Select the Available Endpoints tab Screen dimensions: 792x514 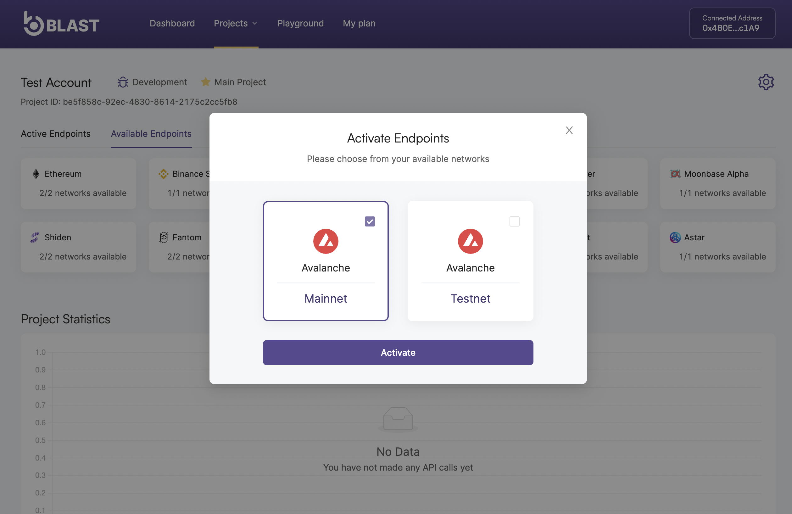[151, 133]
